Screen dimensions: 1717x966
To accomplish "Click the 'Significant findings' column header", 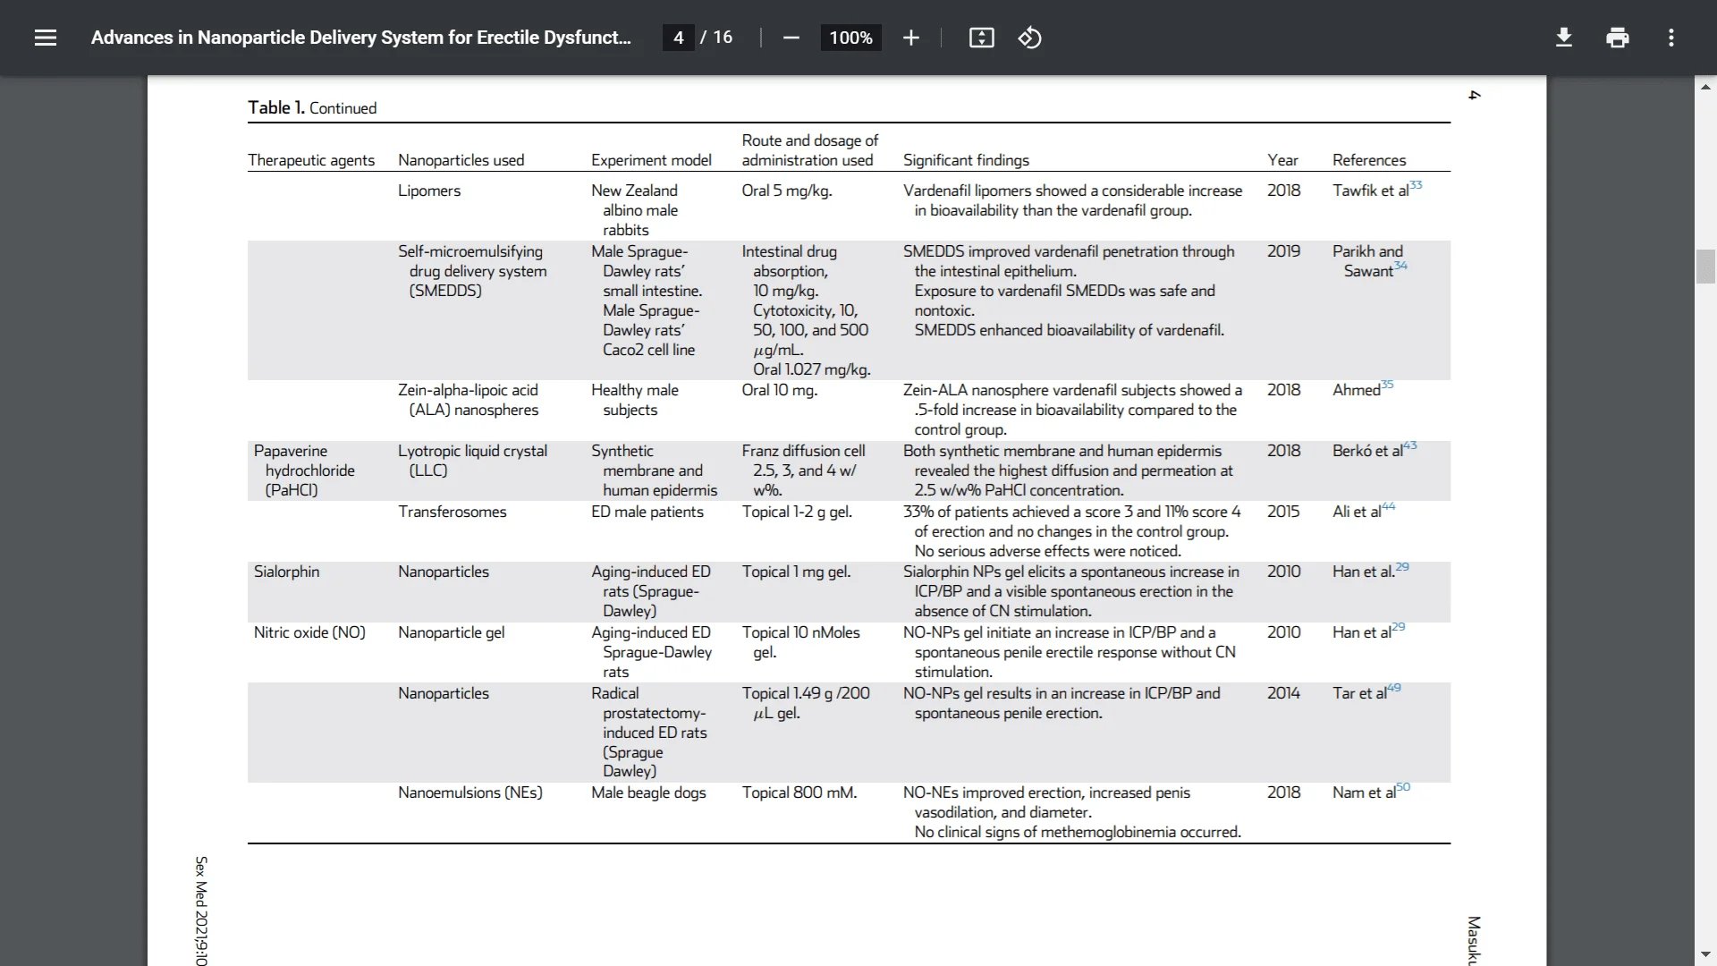I will tap(966, 160).
